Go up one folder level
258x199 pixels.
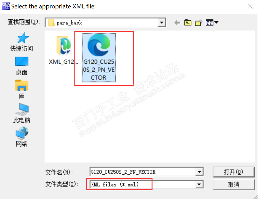pyautogui.click(x=188, y=22)
